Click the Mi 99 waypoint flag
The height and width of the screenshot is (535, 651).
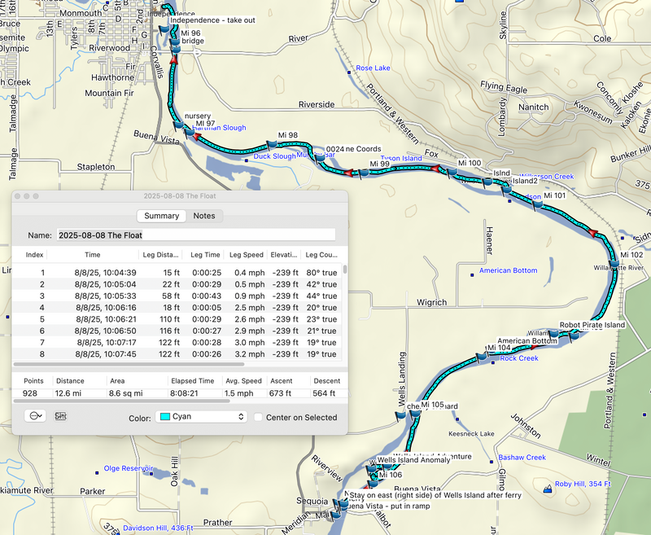point(364,173)
